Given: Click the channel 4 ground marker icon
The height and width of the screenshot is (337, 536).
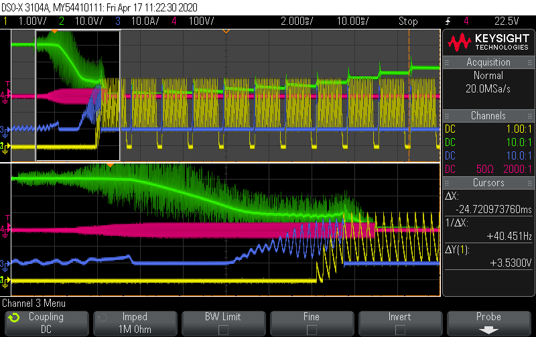Looking at the screenshot, I should [5, 97].
